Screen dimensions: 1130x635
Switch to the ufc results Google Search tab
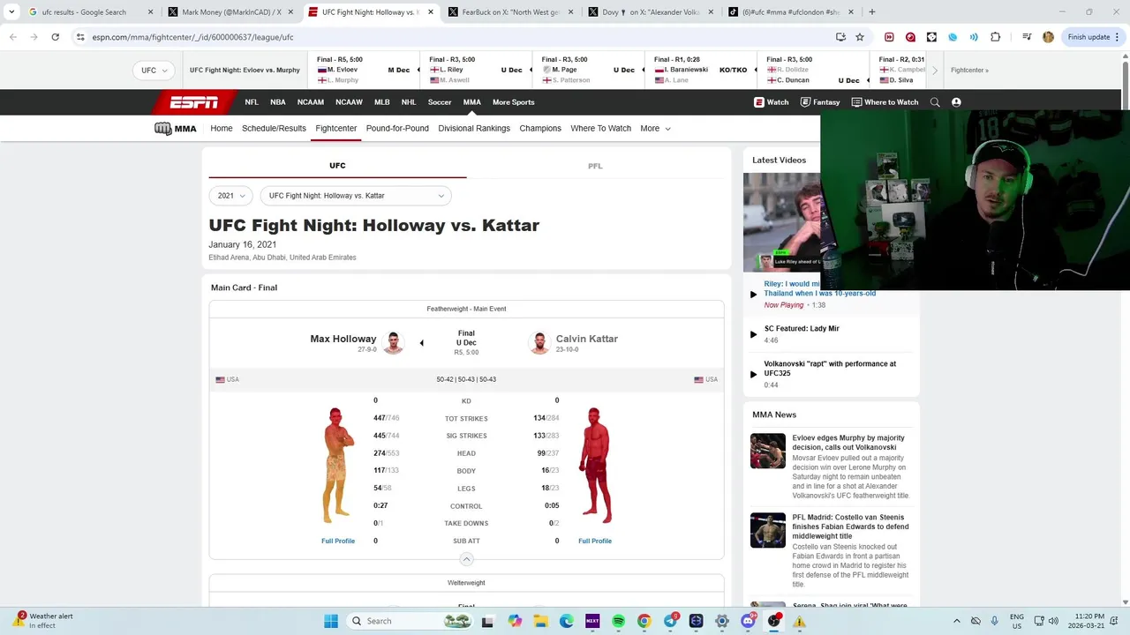point(91,12)
